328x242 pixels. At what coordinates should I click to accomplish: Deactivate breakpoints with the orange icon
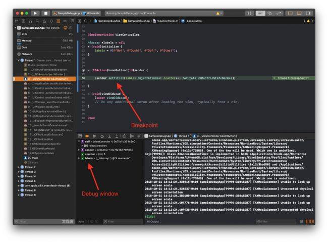point(87,136)
